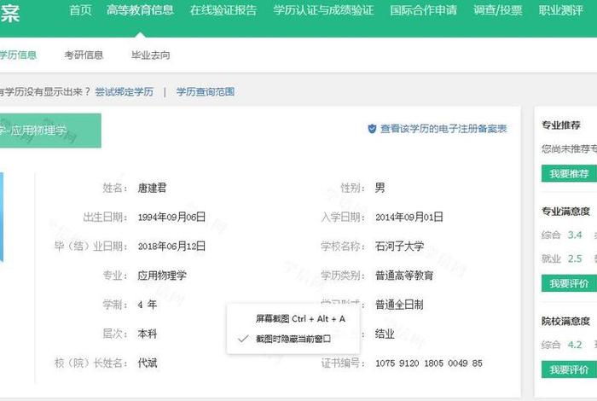Click shield icon beside 电子注册备案表 link
The width and height of the screenshot is (597, 401).
(372, 129)
